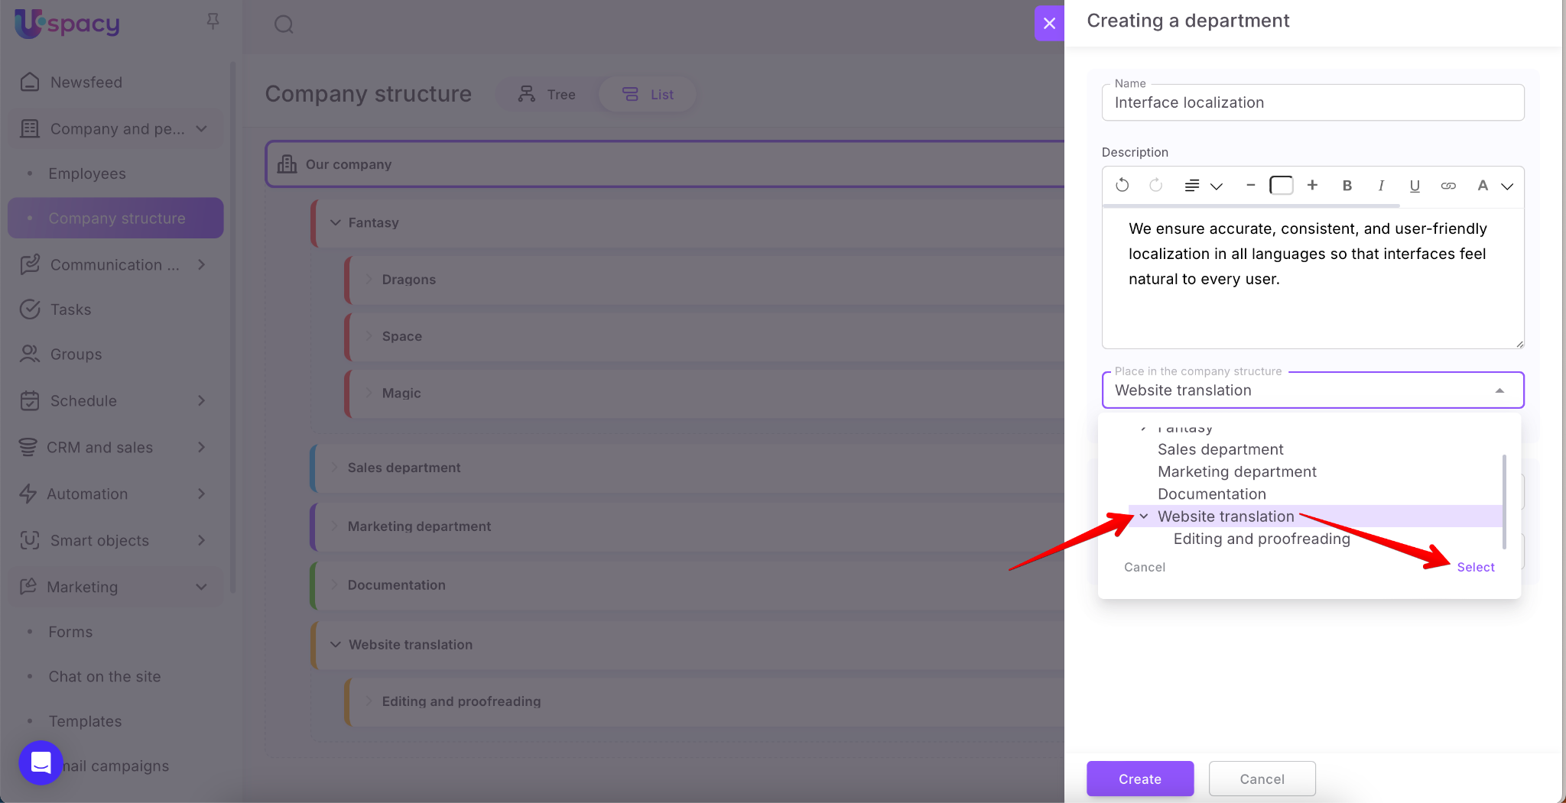The width and height of the screenshot is (1566, 803).
Task: Toggle bold formatting in description editor
Action: pyautogui.click(x=1347, y=186)
